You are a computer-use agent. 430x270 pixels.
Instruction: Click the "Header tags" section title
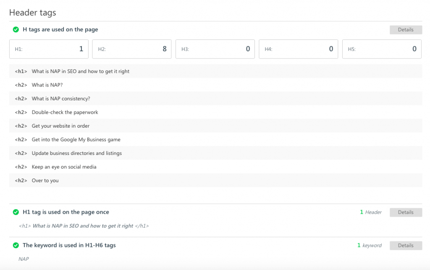coord(32,13)
